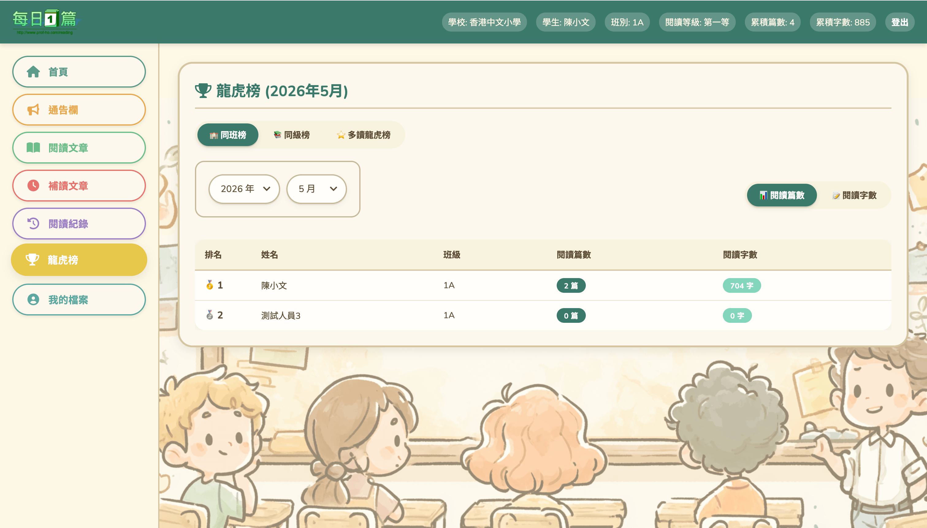
Task: Click the 班級 column header
Action: (452, 255)
